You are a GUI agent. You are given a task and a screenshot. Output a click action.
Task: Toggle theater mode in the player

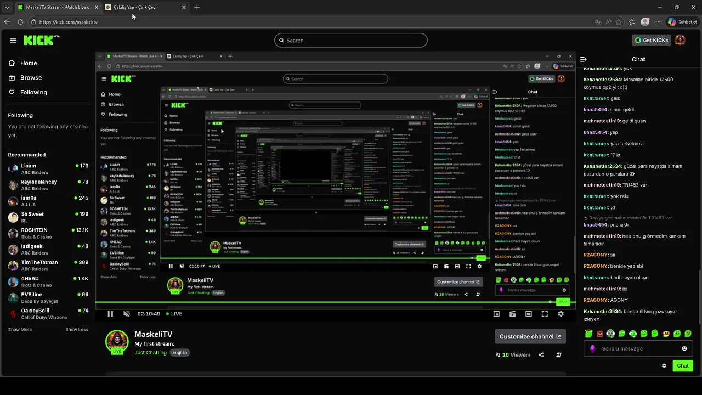528,314
